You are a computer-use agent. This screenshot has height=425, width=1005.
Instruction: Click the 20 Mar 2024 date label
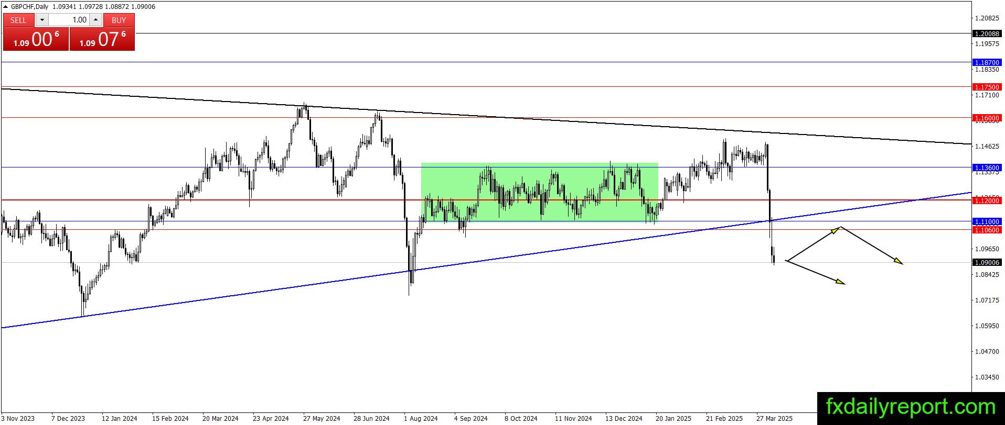[x=220, y=419]
